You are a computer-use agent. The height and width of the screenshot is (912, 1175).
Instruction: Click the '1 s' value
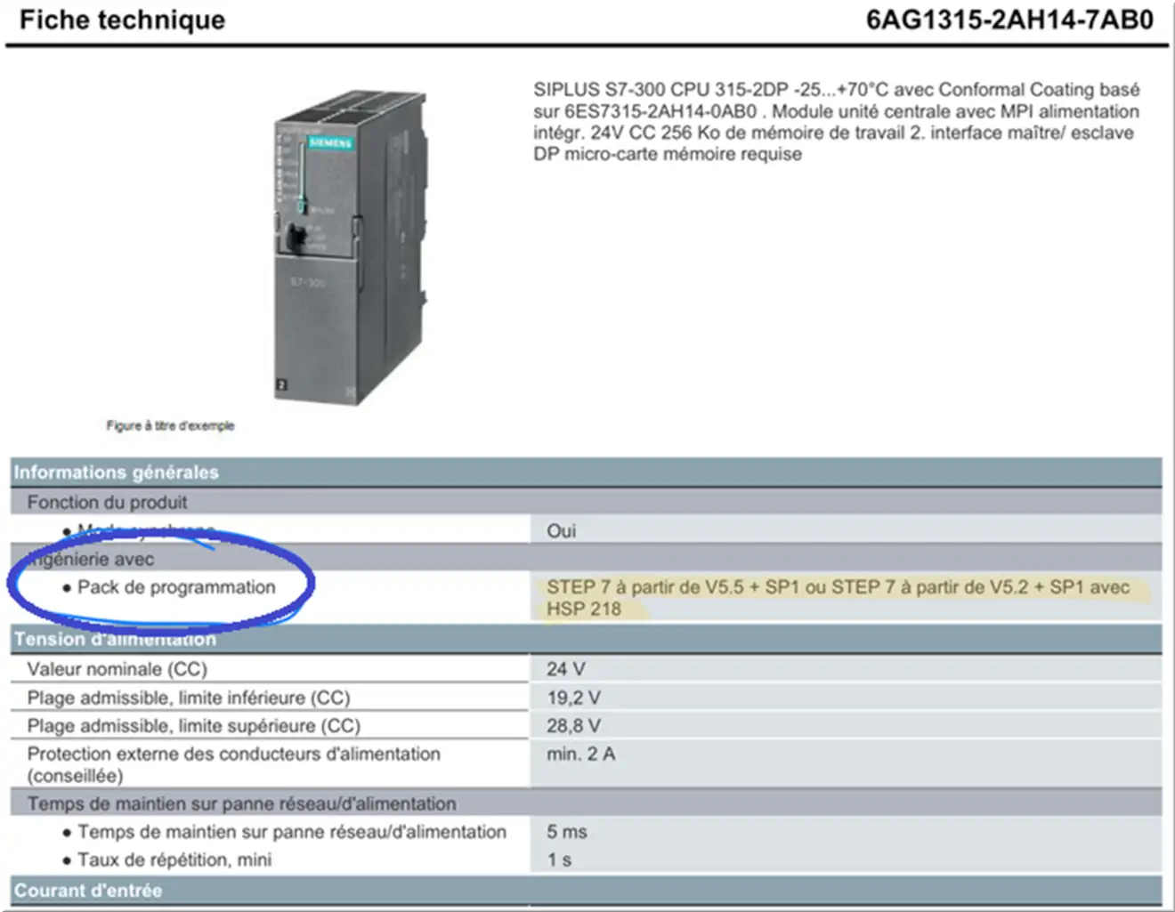click(559, 860)
